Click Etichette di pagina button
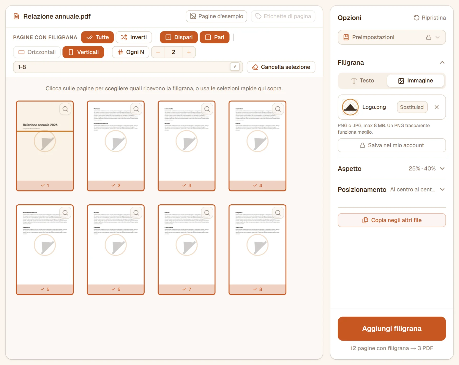The image size is (459, 365). tap(283, 16)
